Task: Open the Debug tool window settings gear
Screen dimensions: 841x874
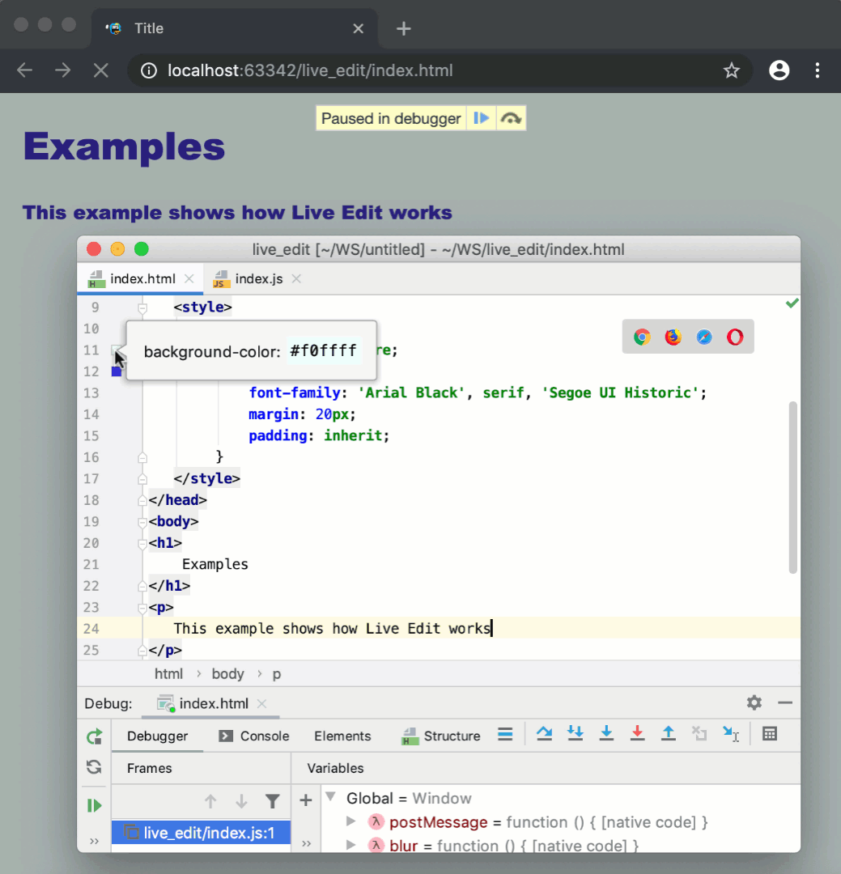Action: click(754, 702)
